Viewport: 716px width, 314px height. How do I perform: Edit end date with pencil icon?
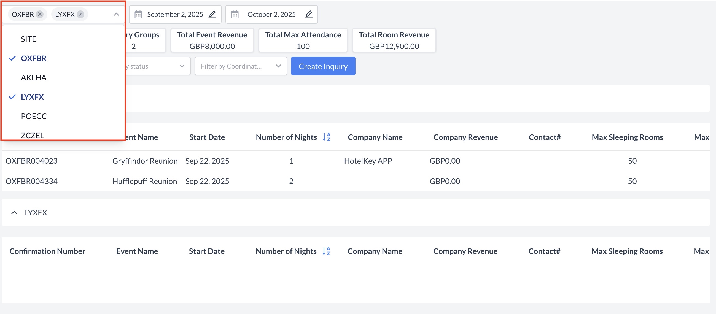coord(308,14)
